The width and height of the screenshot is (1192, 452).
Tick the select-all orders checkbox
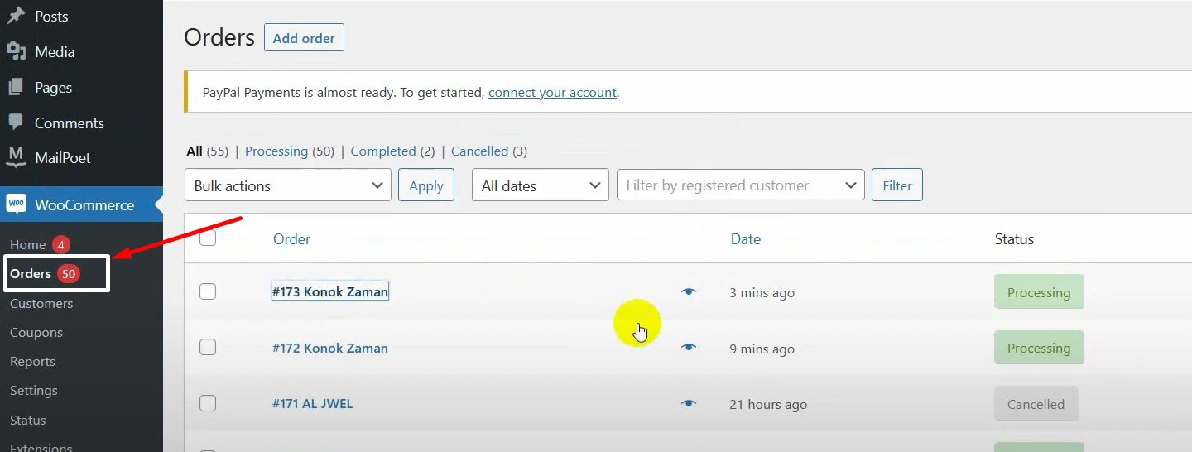pyautogui.click(x=208, y=238)
